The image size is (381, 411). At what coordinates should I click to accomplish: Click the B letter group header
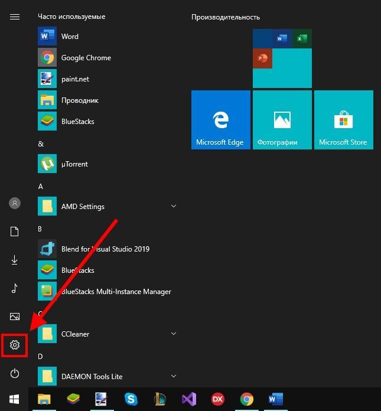(40, 229)
